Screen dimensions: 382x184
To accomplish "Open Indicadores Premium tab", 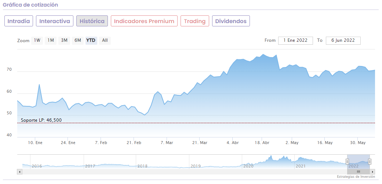I will [x=144, y=21].
